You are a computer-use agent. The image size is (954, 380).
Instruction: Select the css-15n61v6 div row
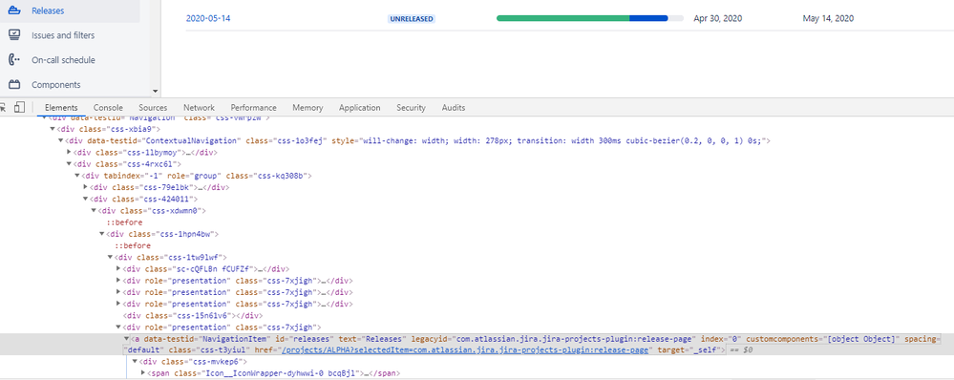(192, 315)
